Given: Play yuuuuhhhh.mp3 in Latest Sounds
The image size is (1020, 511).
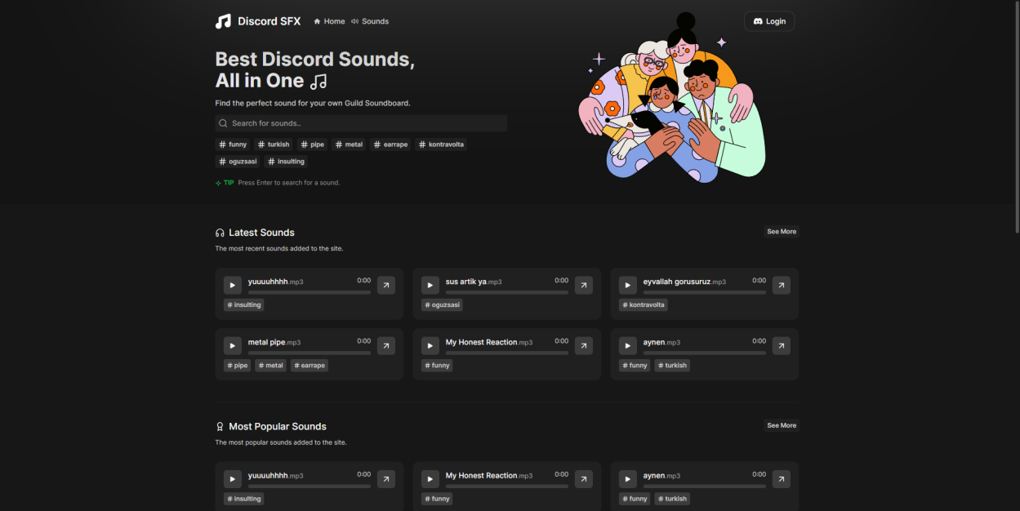Looking at the screenshot, I should tap(233, 285).
